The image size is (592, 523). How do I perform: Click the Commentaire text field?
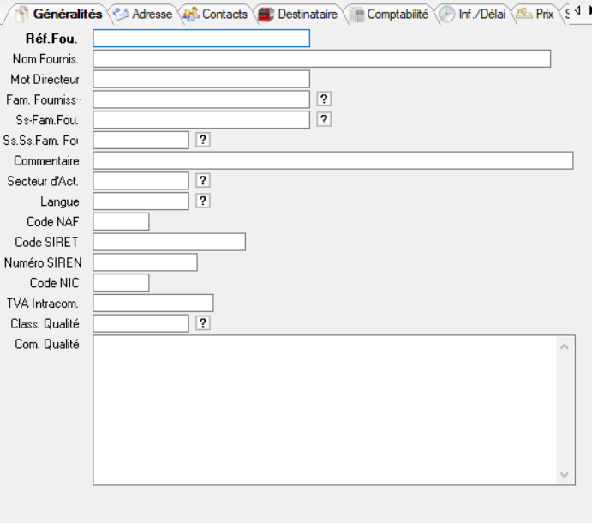(332, 160)
